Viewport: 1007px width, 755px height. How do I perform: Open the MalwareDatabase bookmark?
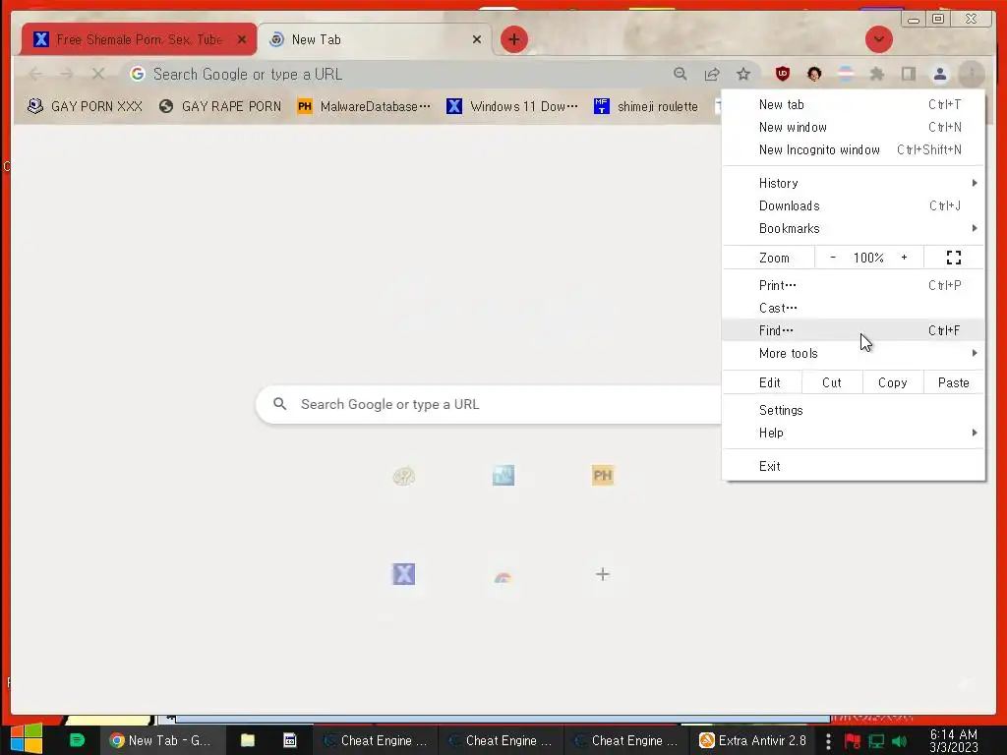[x=364, y=106]
